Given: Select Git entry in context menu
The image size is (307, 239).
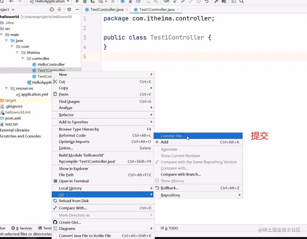Looking at the screenshot, I should point(103,195).
